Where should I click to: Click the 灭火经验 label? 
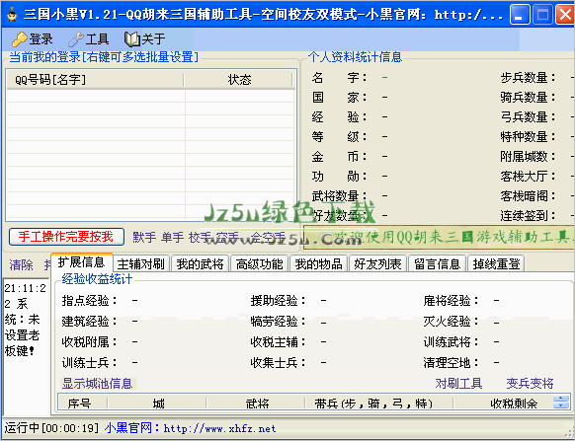(451, 322)
